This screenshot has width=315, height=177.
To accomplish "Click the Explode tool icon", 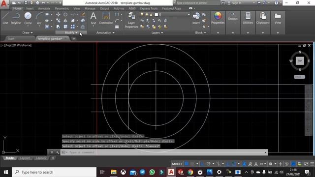I will 83,21.
